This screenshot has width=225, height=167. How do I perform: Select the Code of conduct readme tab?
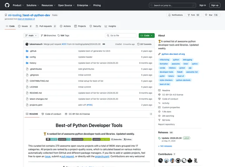coord(51,114)
